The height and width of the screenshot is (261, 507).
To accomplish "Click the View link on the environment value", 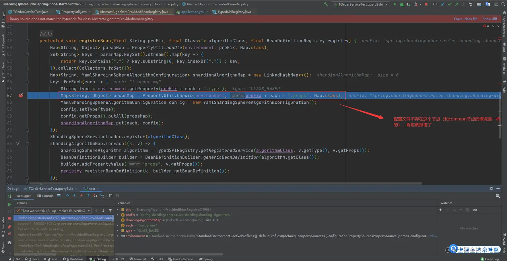I will click(x=433, y=236).
